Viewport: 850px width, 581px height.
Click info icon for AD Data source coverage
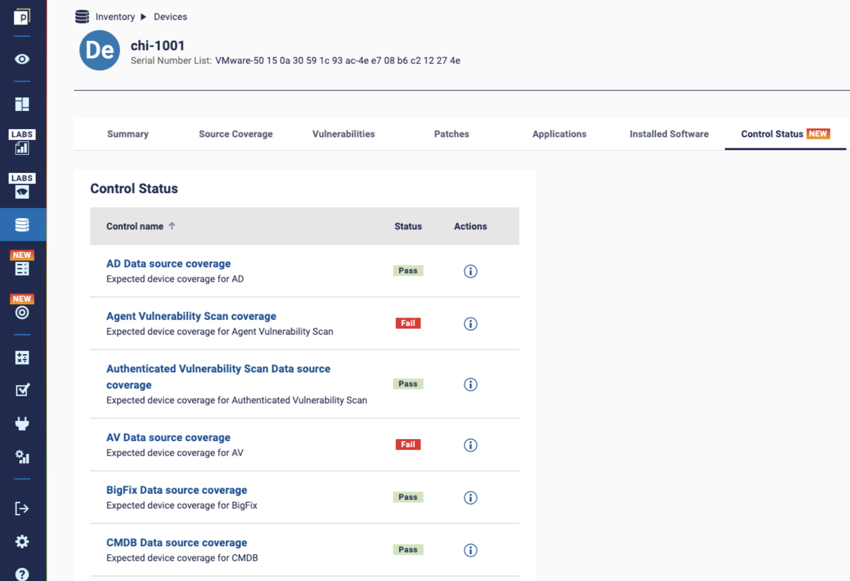[x=471, y=271]
